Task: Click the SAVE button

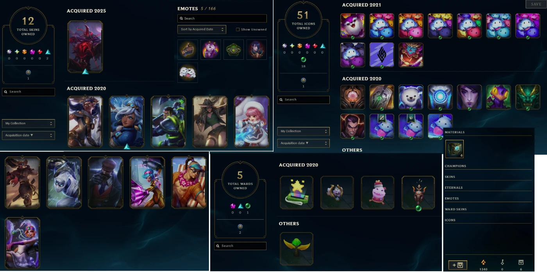Action: click(x=536, y=4)
